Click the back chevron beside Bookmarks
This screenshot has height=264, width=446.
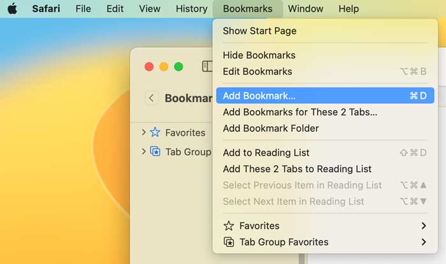coord(151,98)
